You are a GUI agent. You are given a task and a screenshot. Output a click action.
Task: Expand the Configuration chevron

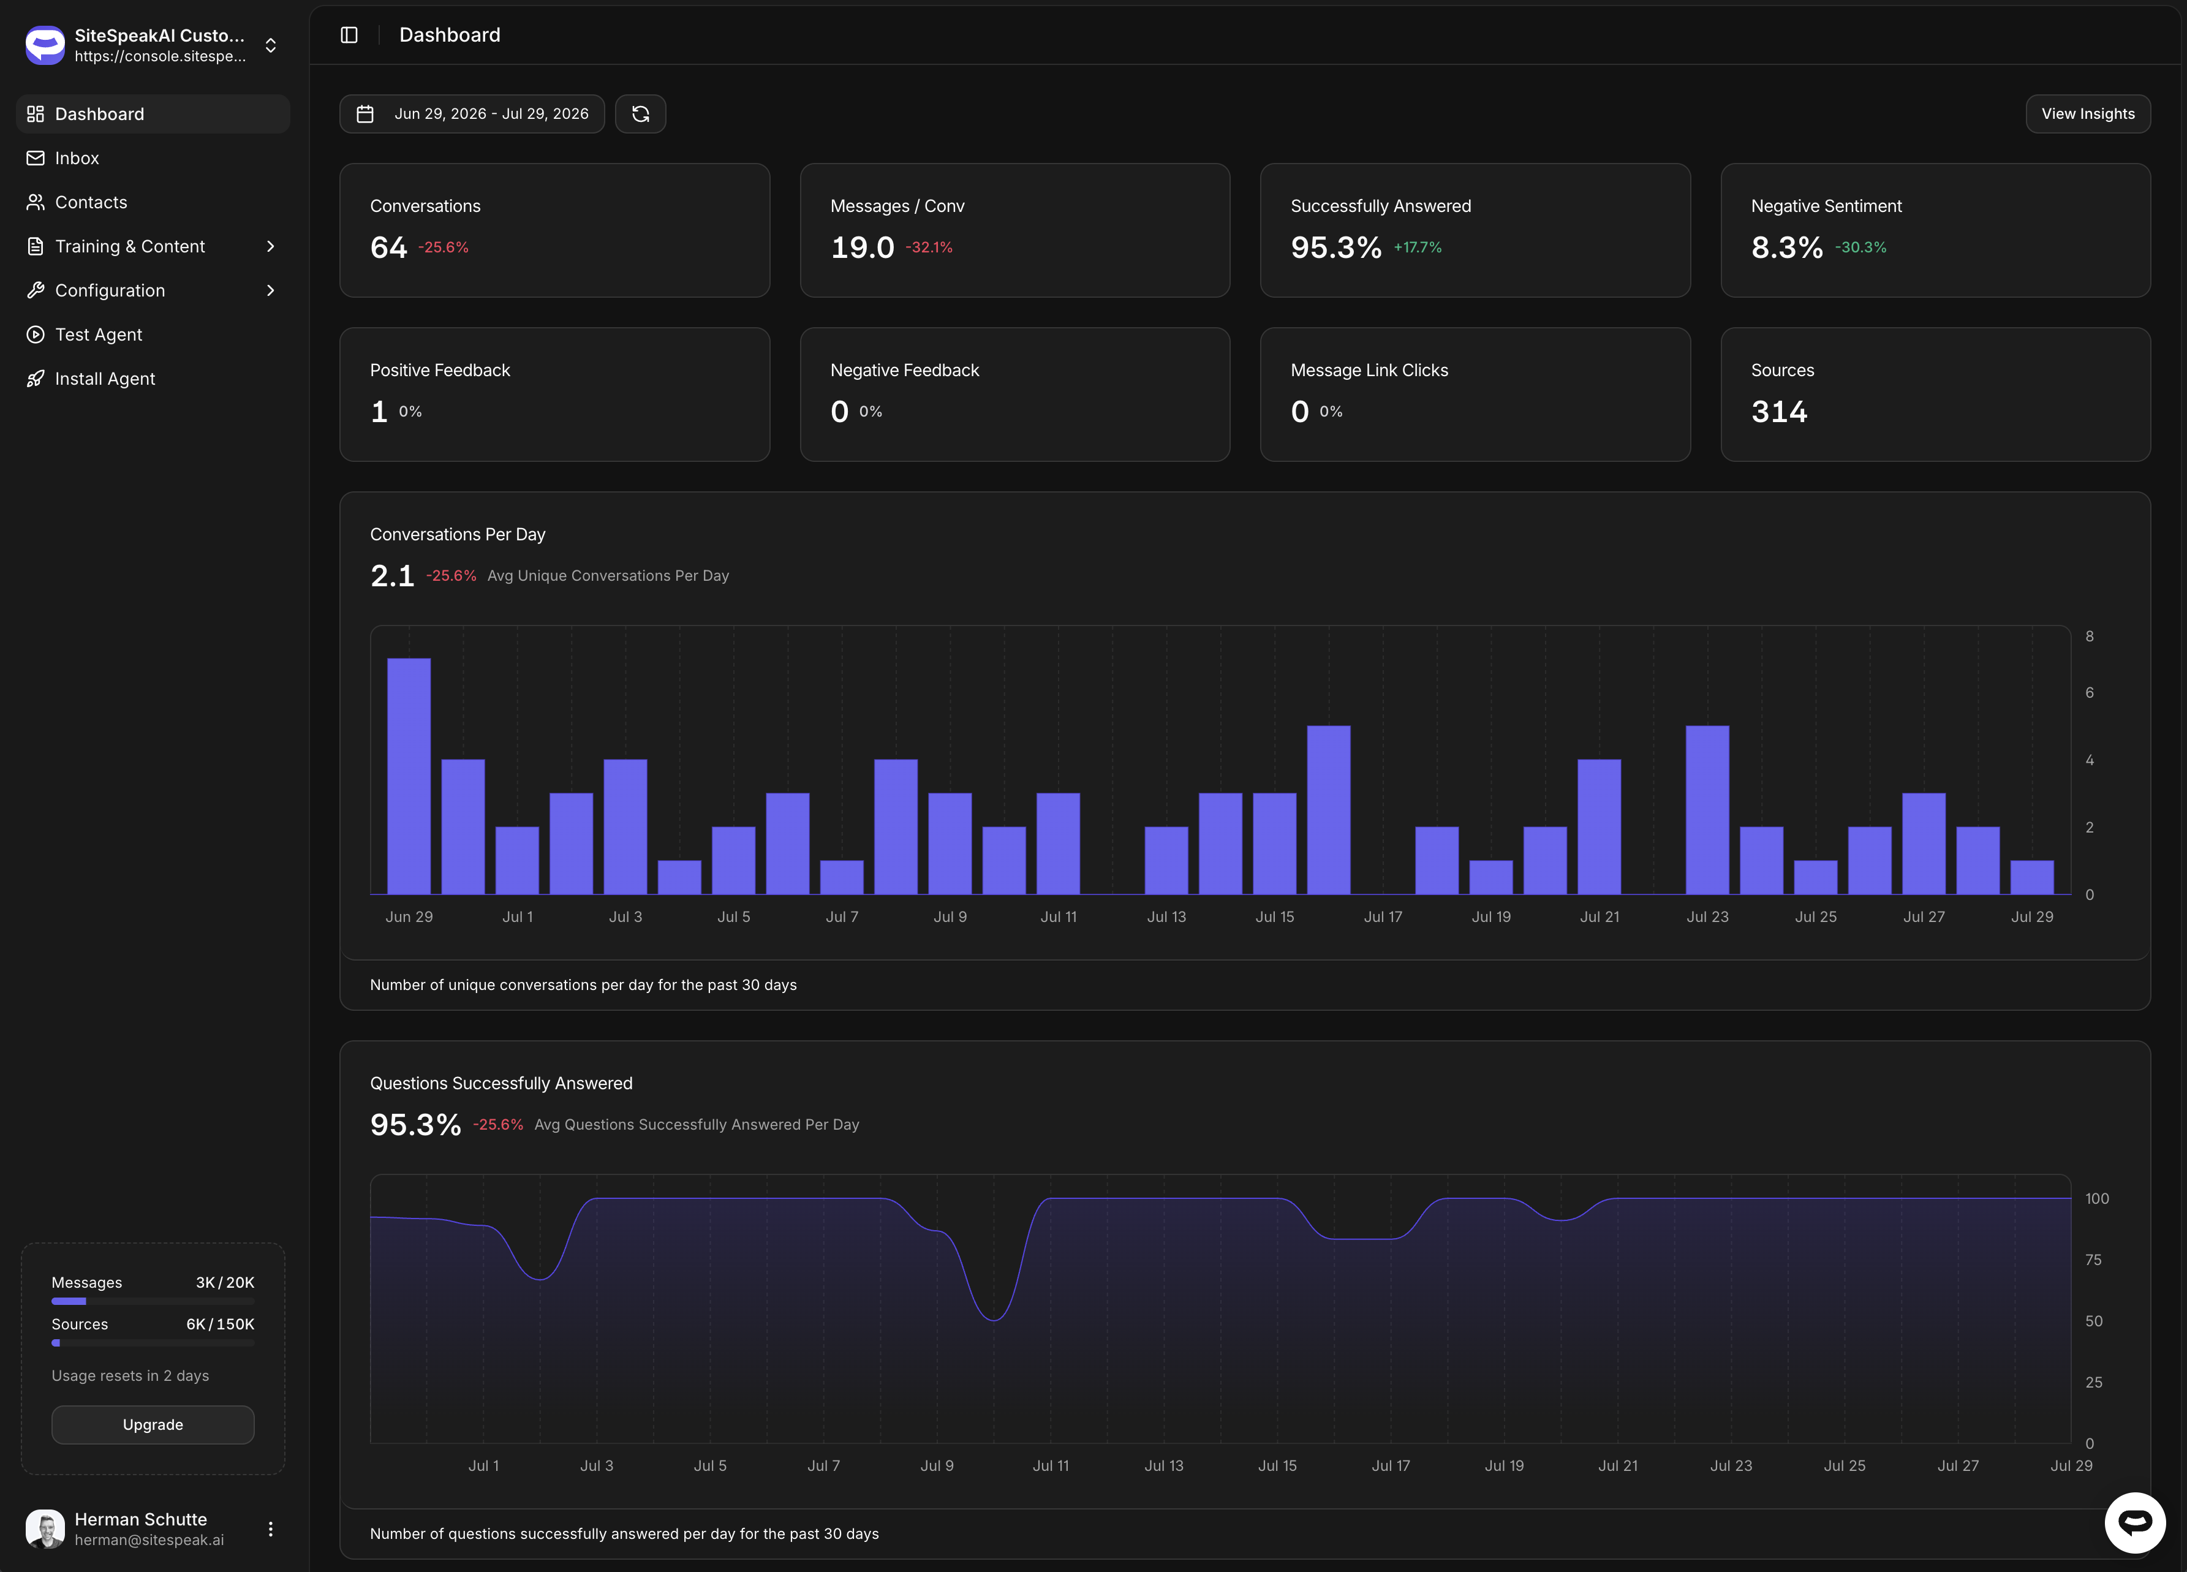271,290
